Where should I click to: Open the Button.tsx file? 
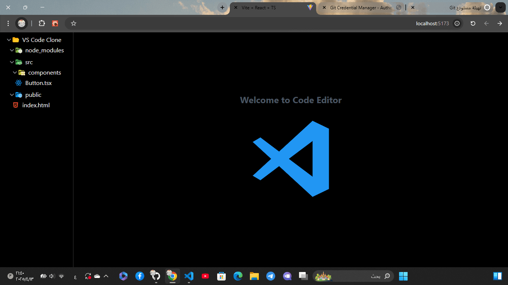pos(38,83)
